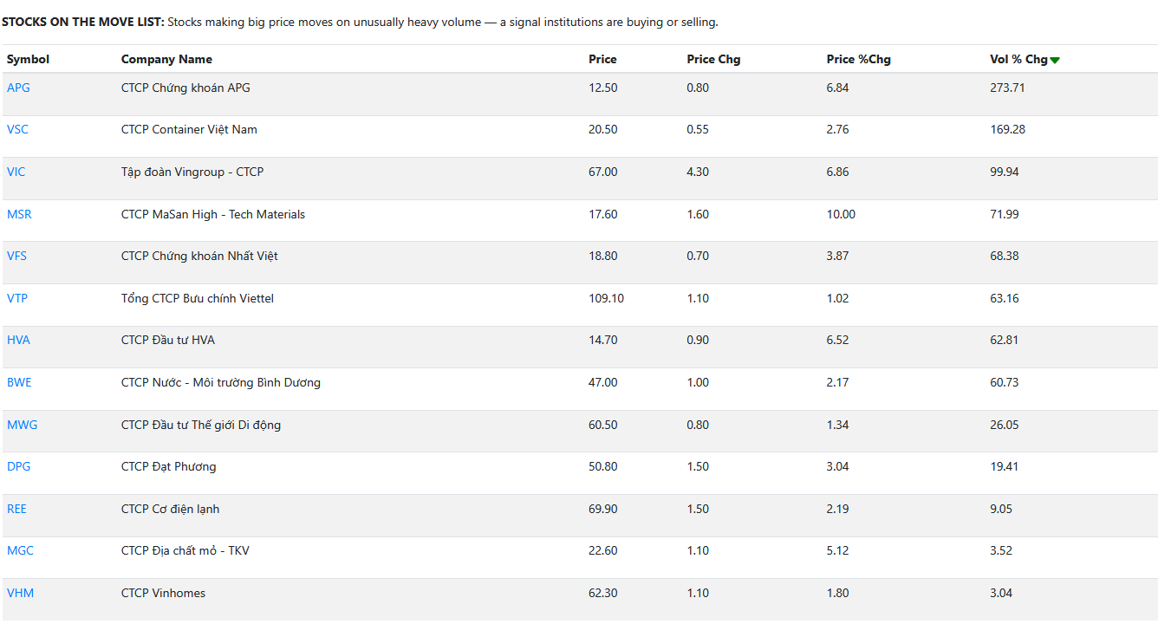Open the MGC stock symbol link

pos(20,550)
